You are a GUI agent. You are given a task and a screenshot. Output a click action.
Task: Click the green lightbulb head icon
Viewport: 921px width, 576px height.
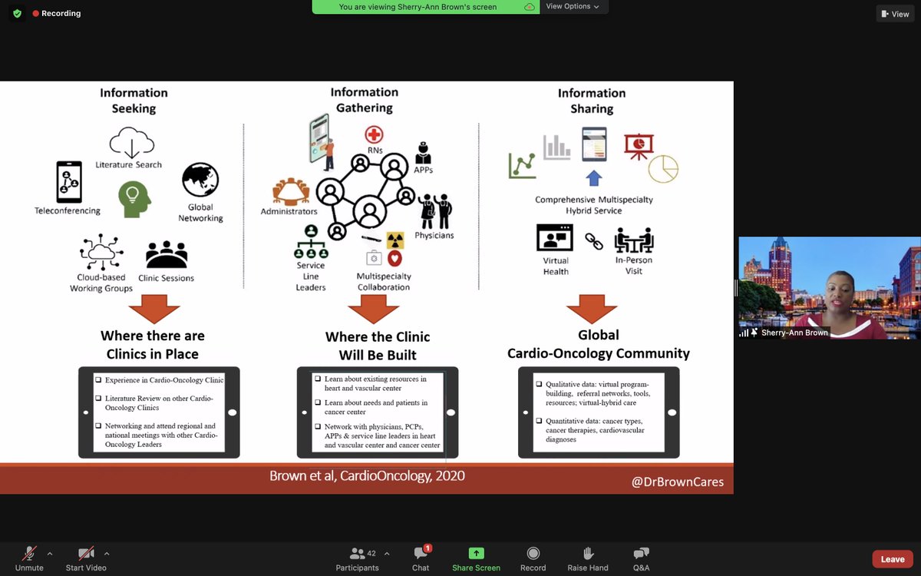pos(134,199)
